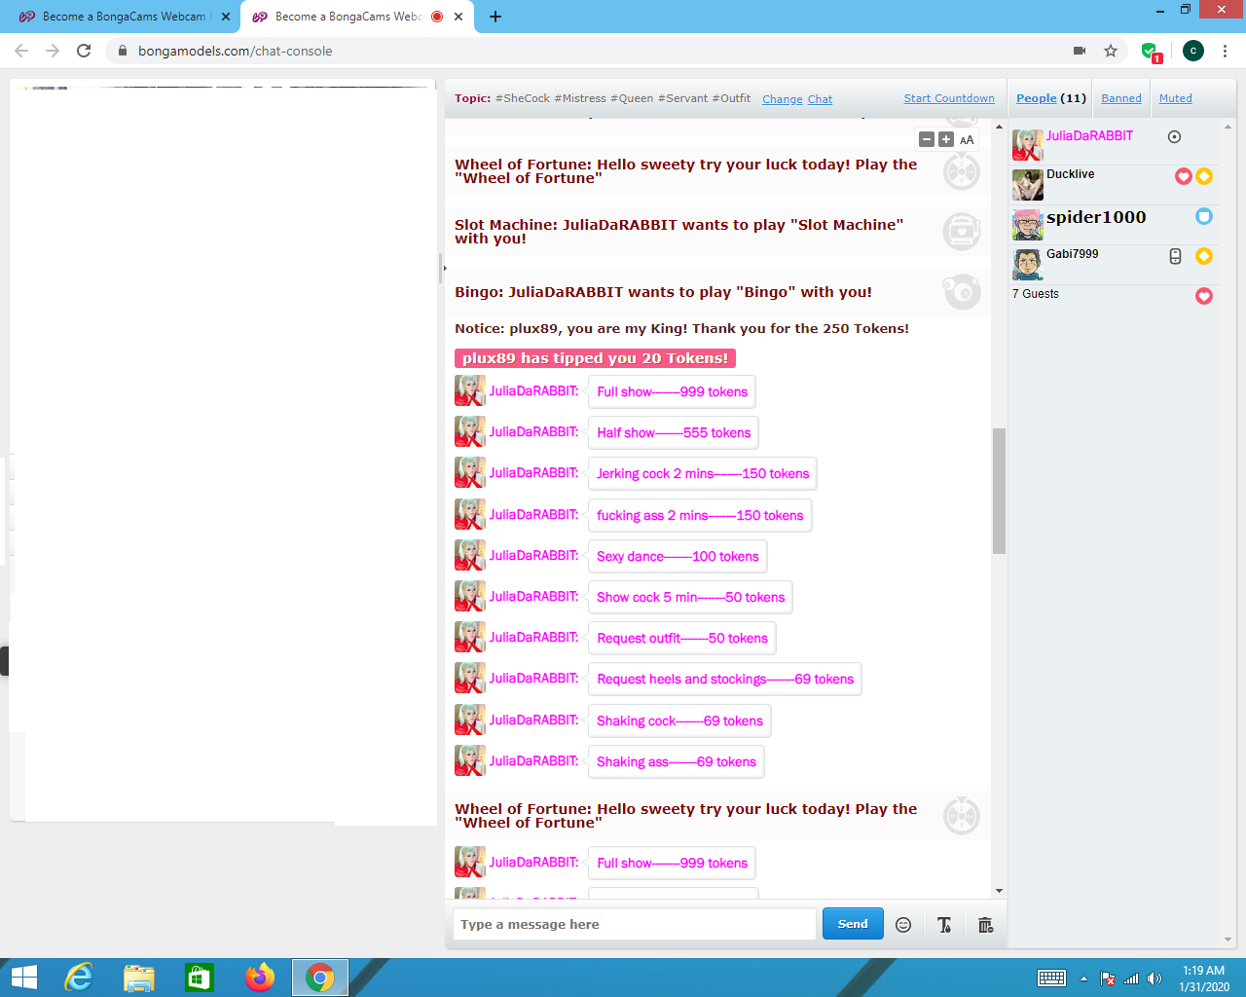Click the chat message input field
Image resolution: width=1246 pixels, height=997 pixels.
pos(634,924)
